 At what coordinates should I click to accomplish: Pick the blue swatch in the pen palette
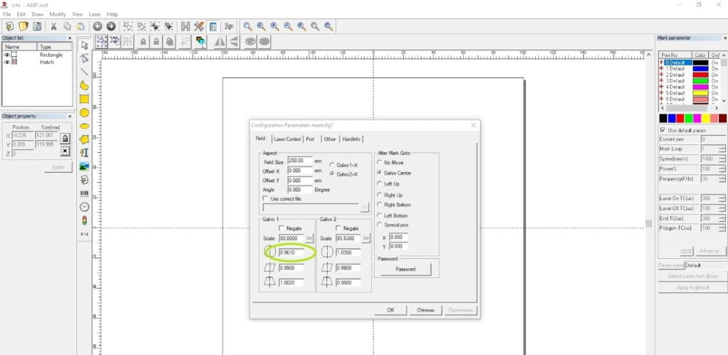[x=672, y=119]
